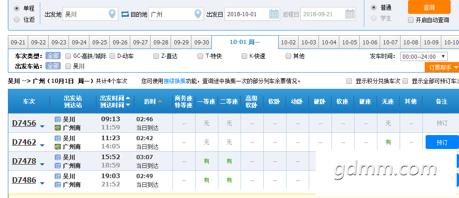
Task: Click the 目的地 广州 input field
Action: pyautogui.click(x=171, y=14)
